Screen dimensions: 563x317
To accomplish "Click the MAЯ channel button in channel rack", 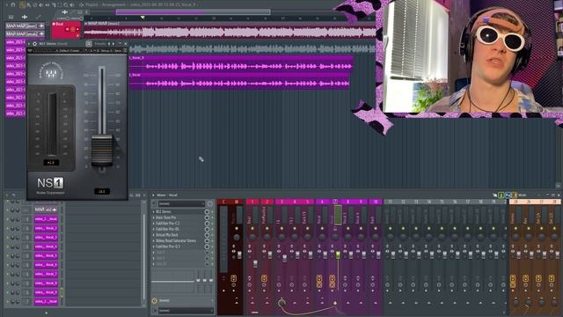I will 46,210.
